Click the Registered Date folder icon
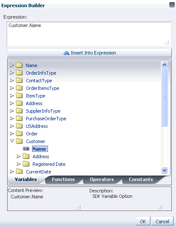The image size is (176, 227). (26, 164)
